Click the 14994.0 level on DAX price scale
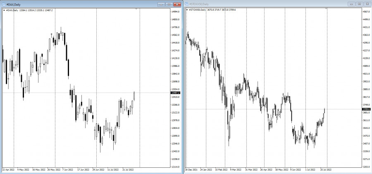Screen dimensions: 372x174 (x=175, y=12)
